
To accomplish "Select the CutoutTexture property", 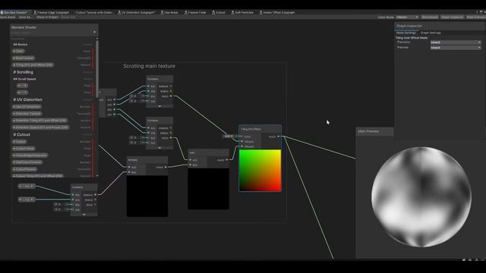I will coord(25,169).
